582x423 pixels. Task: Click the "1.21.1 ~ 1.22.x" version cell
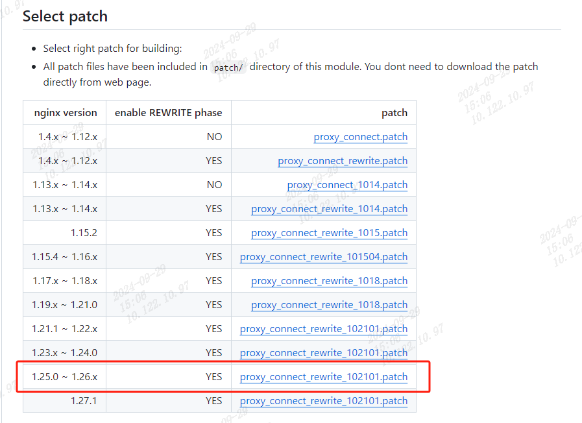click(65, 329)
